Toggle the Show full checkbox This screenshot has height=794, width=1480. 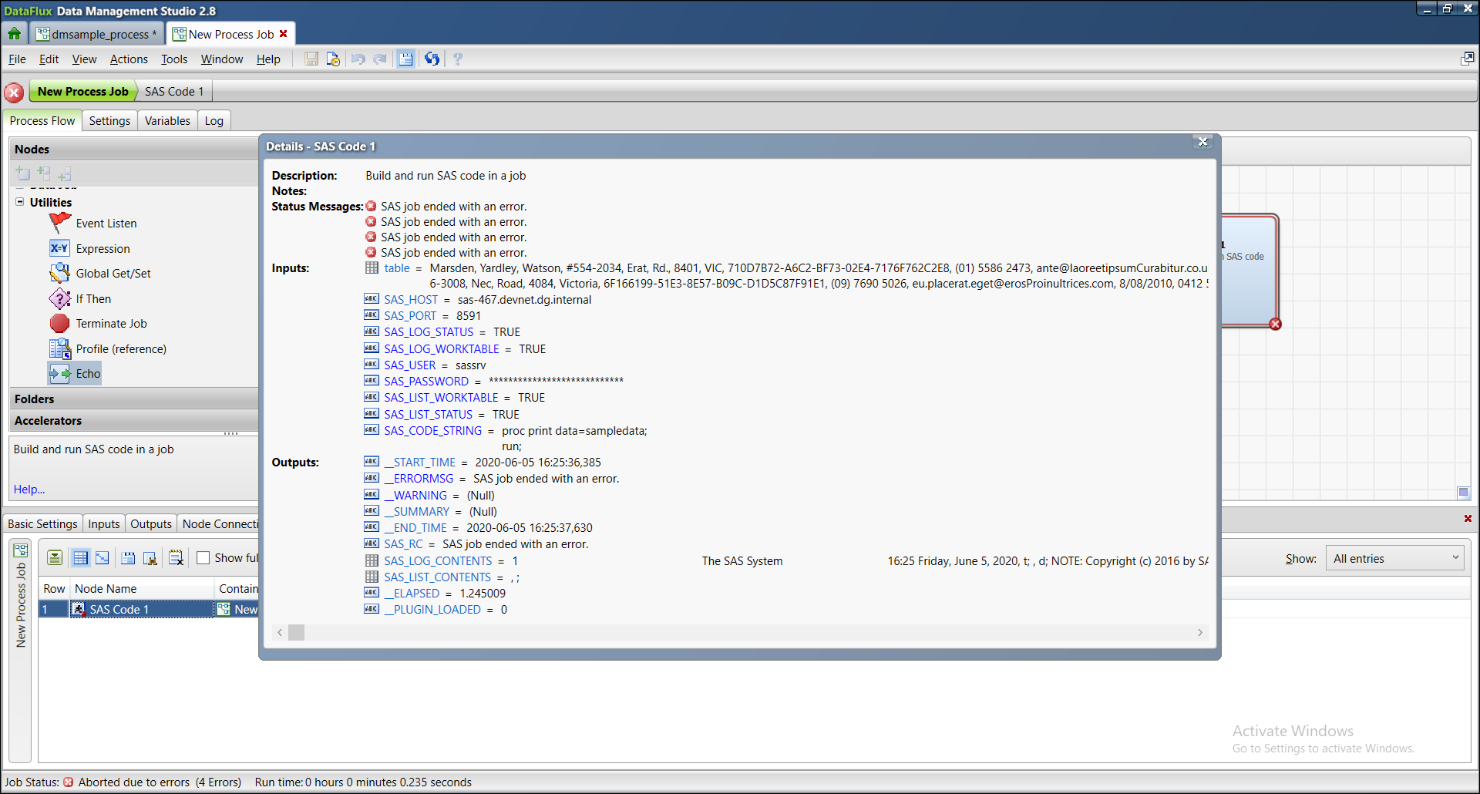click(203, 558)
